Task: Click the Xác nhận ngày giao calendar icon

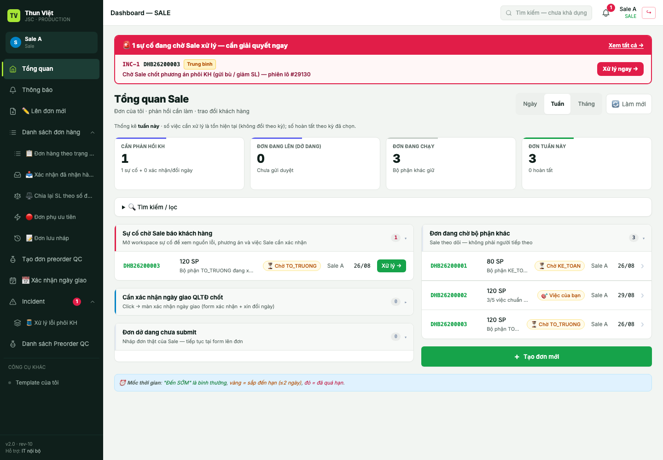Action: (x=13, y=281)
